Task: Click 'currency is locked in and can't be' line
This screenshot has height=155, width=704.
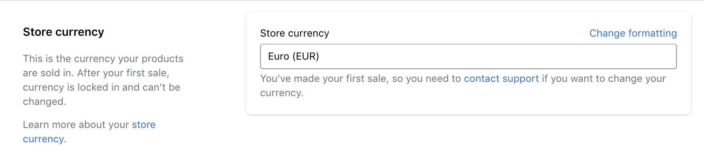Action: tap(101, 87)
